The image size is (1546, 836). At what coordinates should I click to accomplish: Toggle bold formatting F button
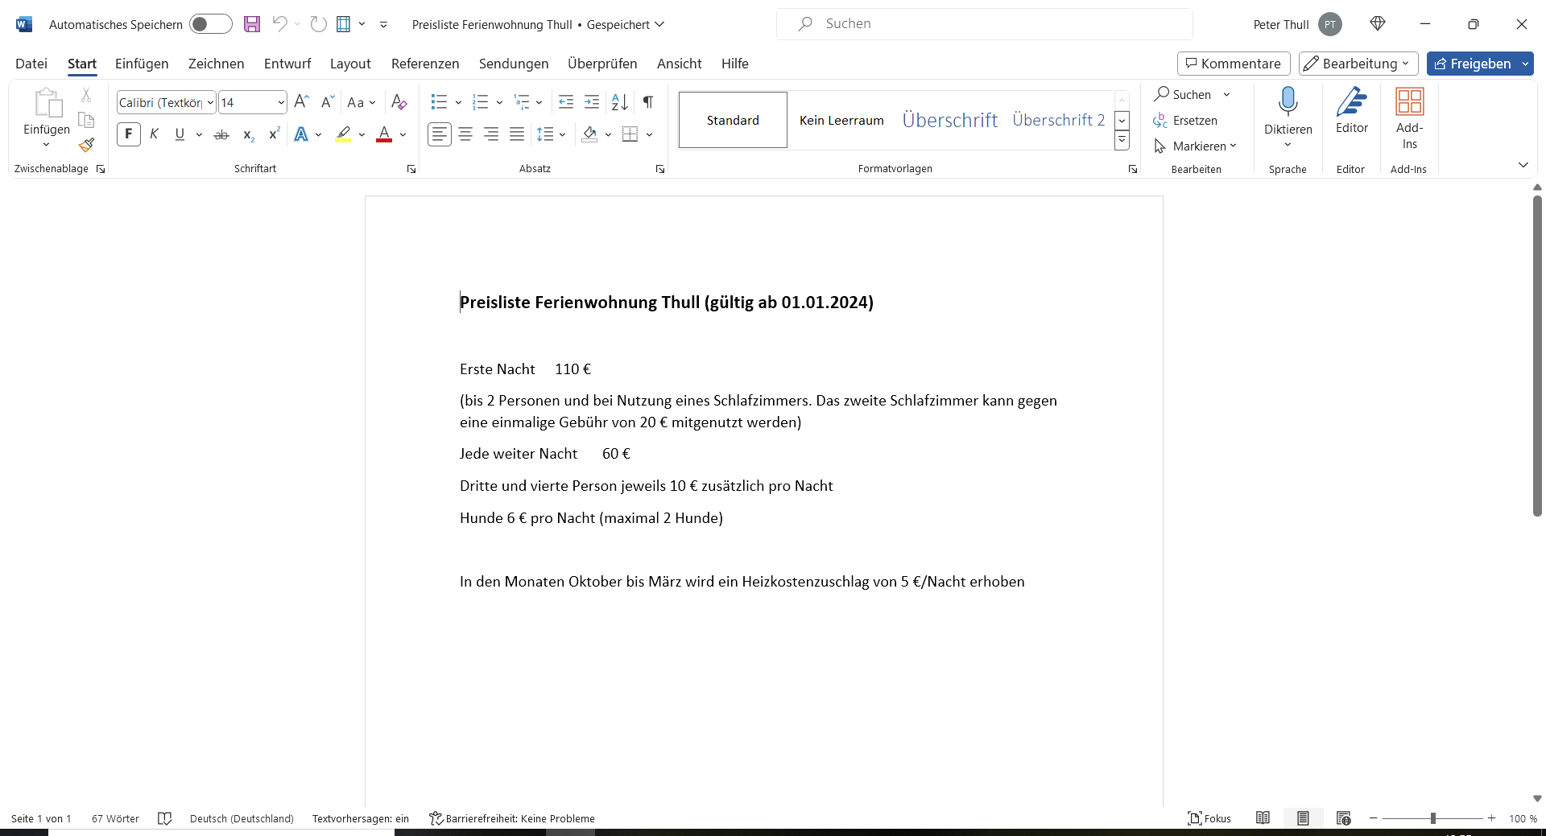point(129,134)
